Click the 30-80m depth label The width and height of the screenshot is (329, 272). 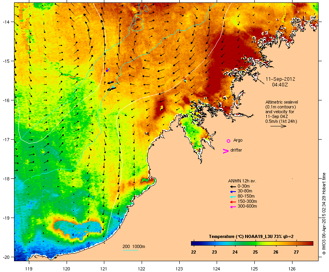pyautogui.click(x=245, y=191)
